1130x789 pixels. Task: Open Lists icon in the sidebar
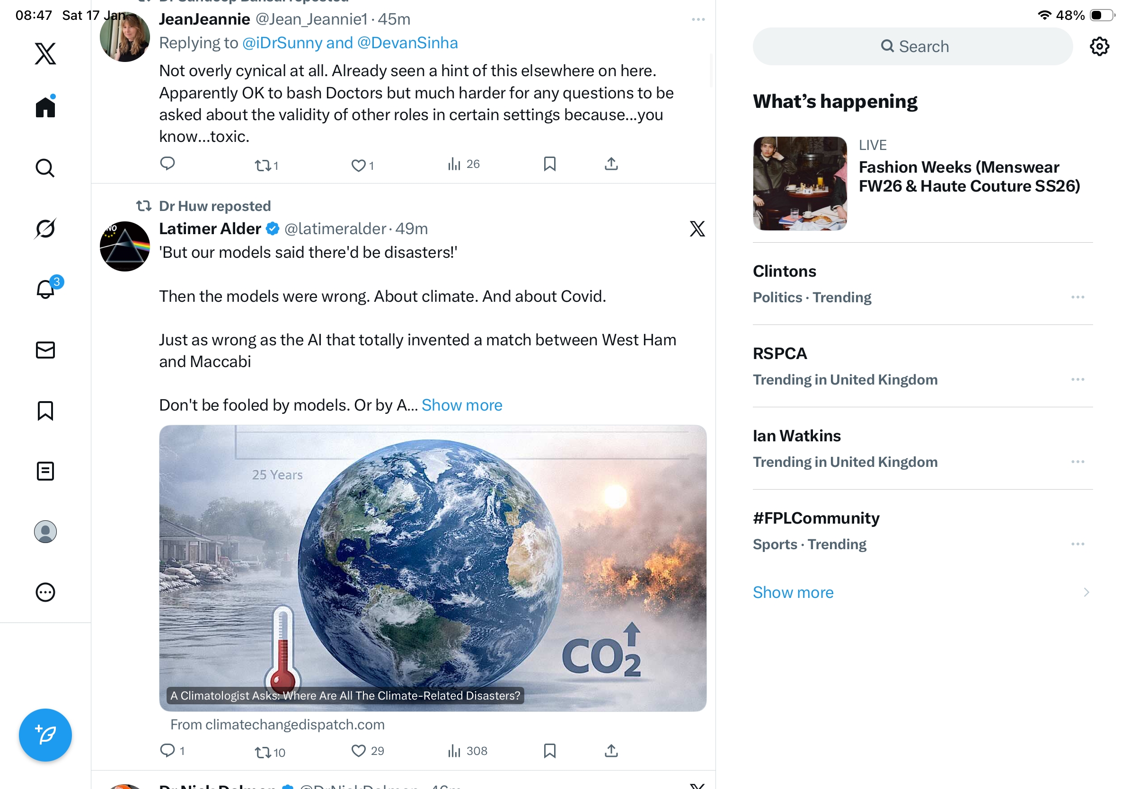pos(45,471)
